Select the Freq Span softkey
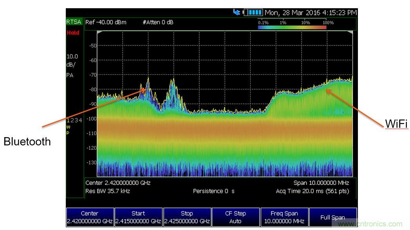The width and height of the screenshot is (410, 230). (x=284, y=217)
